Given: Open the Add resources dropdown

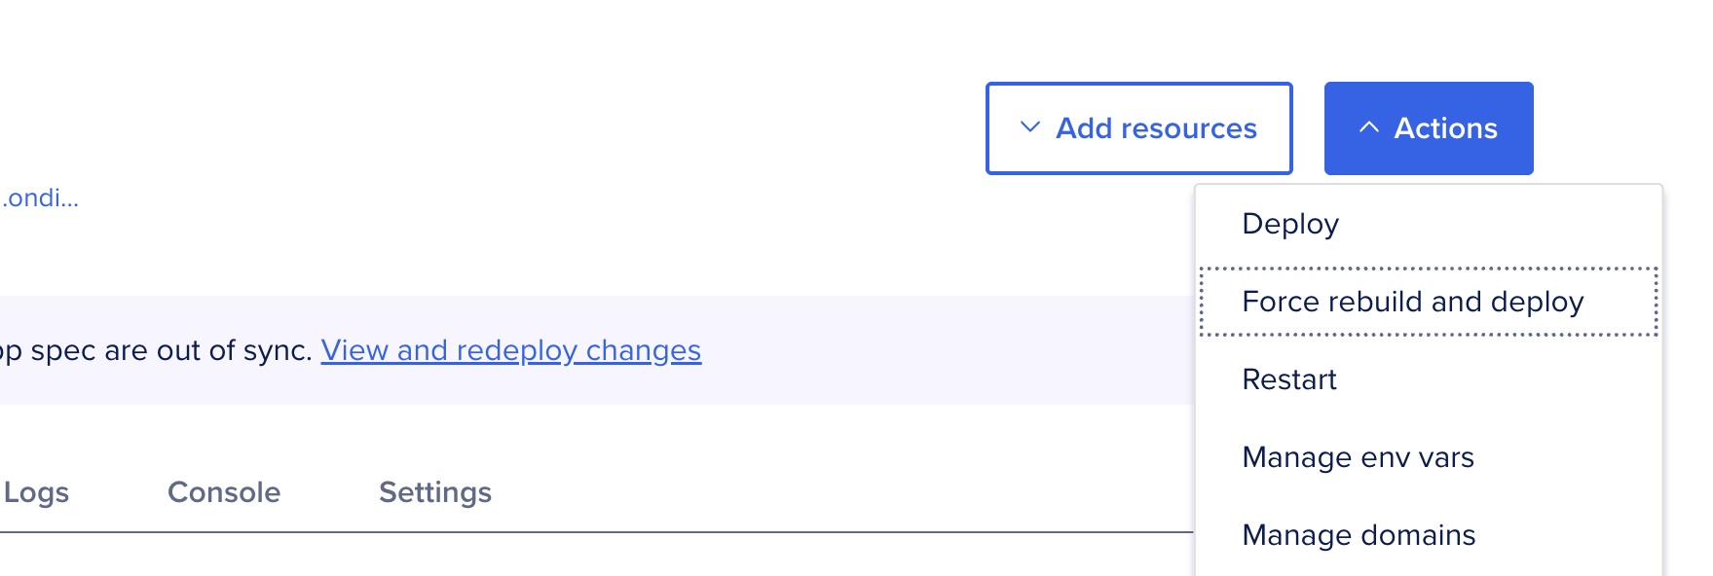Looking at the screenshot, I should (x=1138, y=127).
